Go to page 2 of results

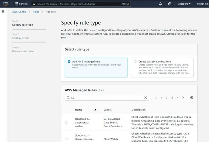click(167, 98)
